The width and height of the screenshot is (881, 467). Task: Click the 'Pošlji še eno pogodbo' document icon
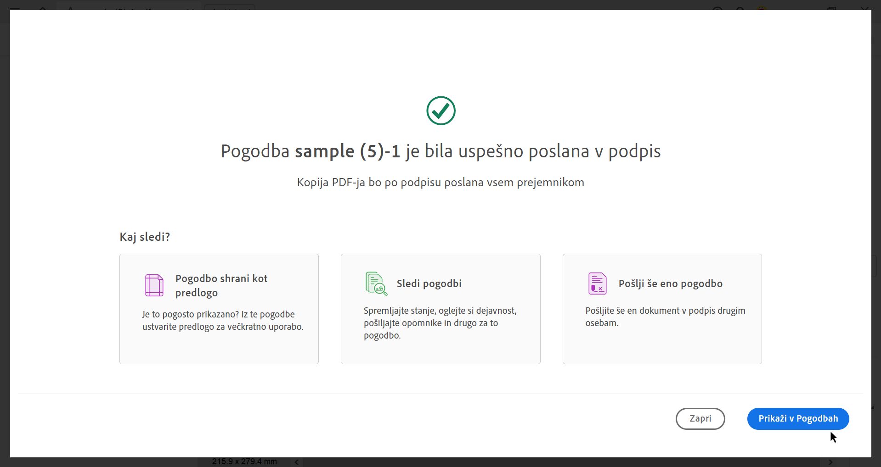(597, 283)
